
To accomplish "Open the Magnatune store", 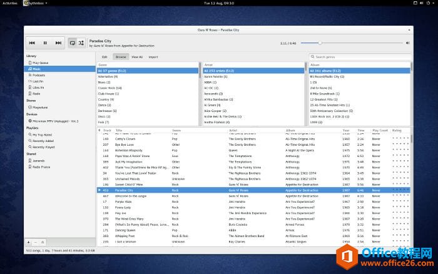I will (40, 107).
